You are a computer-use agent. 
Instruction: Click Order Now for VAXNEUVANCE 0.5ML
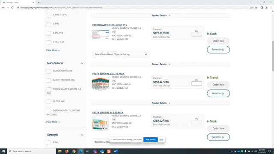coord(218,41)
